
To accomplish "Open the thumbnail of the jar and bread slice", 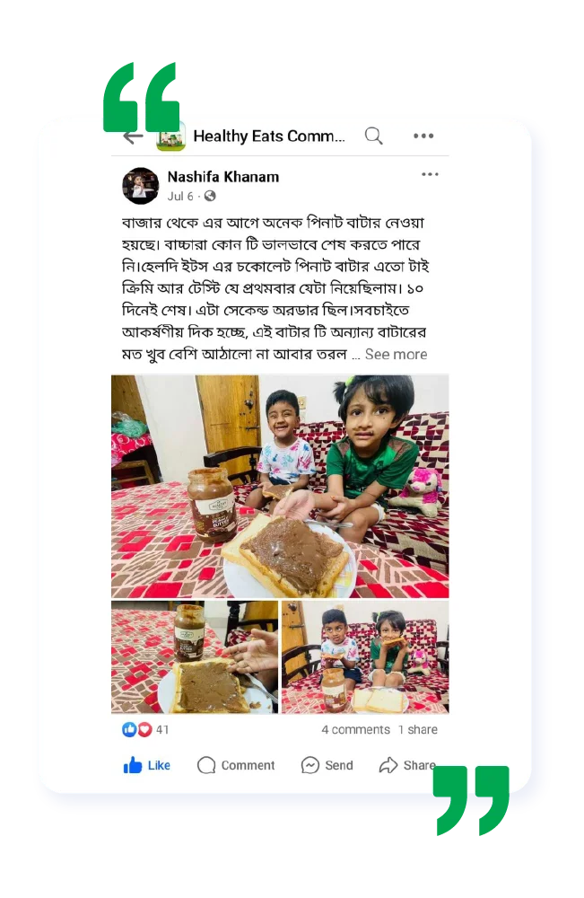I will [195, 657].
